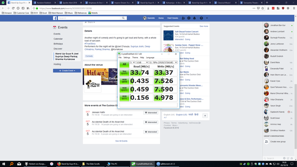Open The Cuckoo Club venue logo thumbnail
The image size is (297, 167).
click(93, 84)
